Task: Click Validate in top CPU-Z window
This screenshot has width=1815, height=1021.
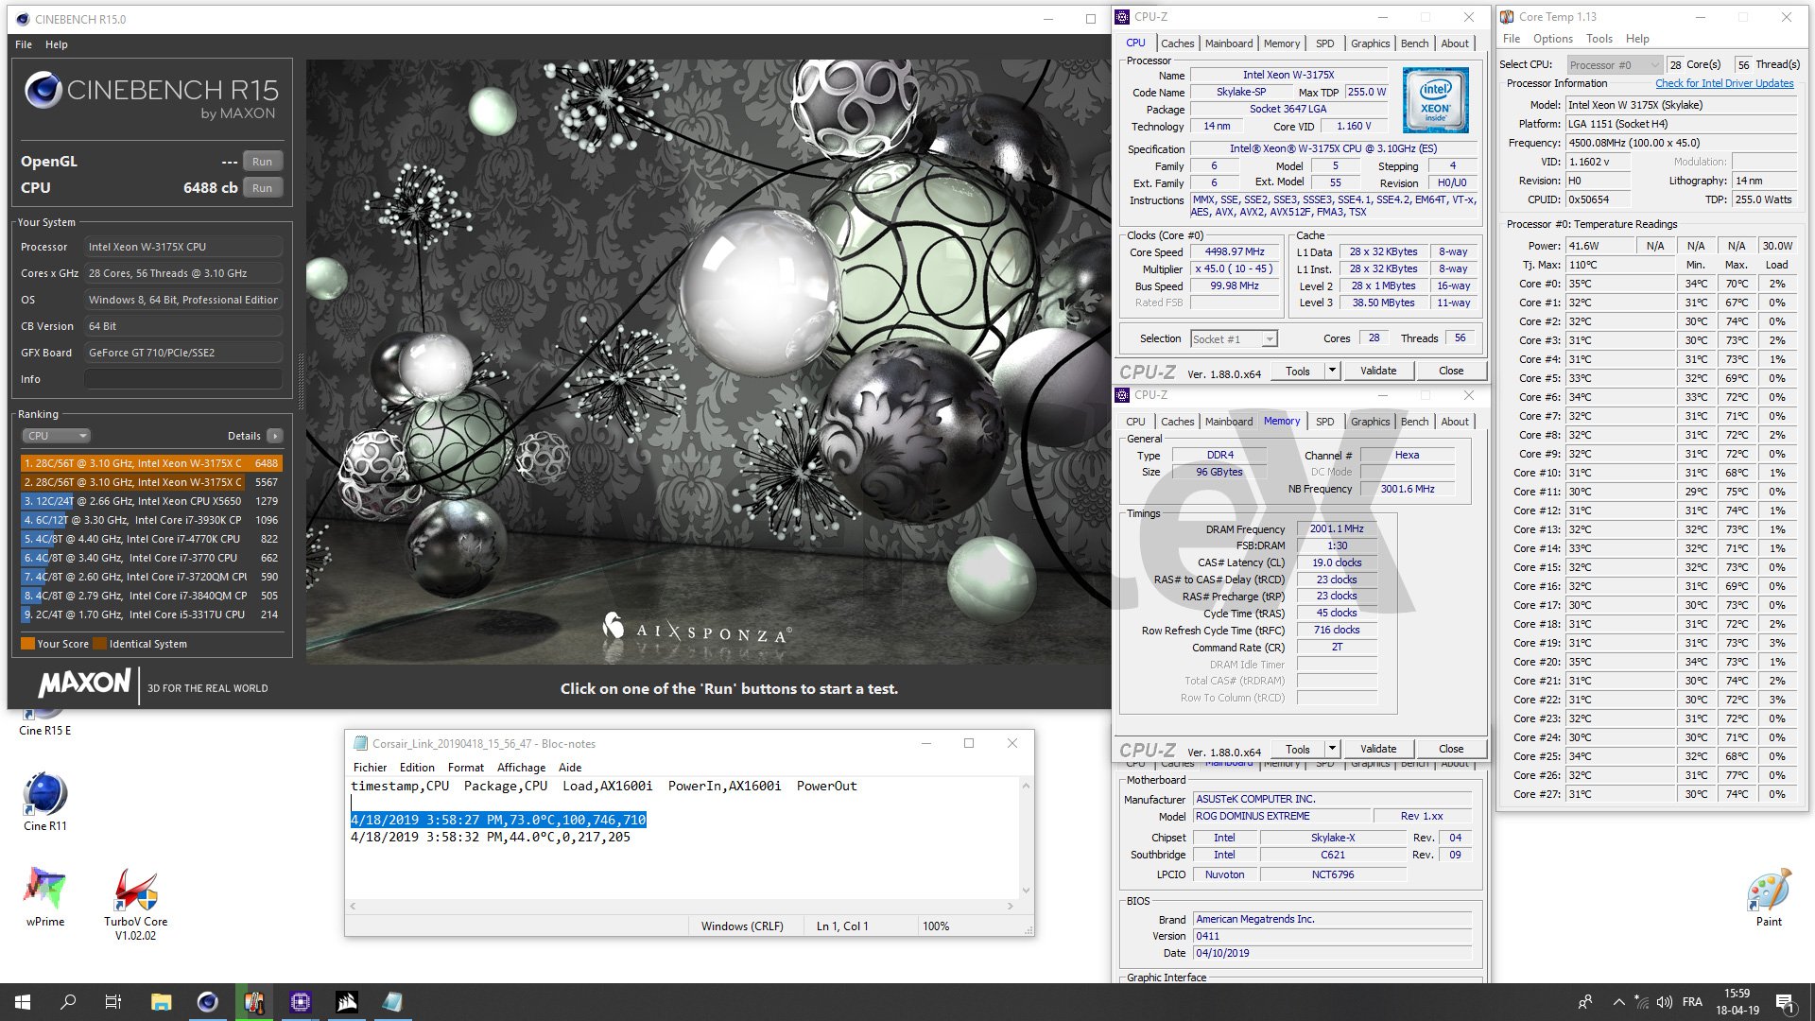Action: [1378, 371]
